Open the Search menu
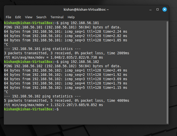This screenshot has width=177, height=136. 41,17
